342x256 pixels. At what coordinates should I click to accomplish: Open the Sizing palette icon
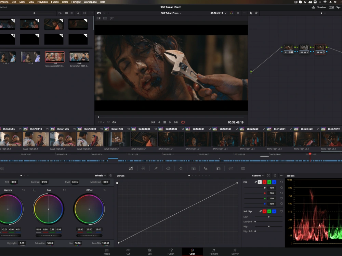231,168
